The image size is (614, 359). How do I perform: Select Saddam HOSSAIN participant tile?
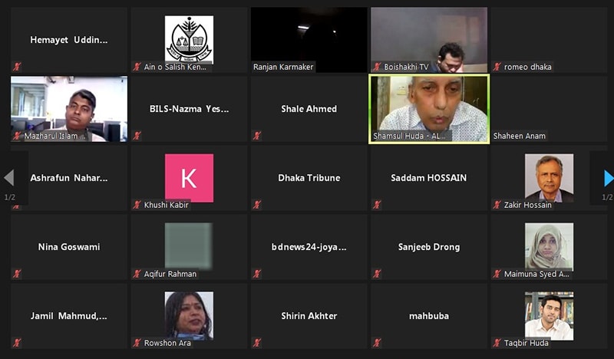[x=429, y=178]
